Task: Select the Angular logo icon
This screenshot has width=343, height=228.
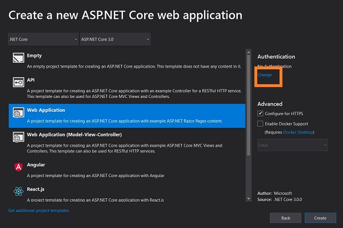Action: tap(18, 167)
